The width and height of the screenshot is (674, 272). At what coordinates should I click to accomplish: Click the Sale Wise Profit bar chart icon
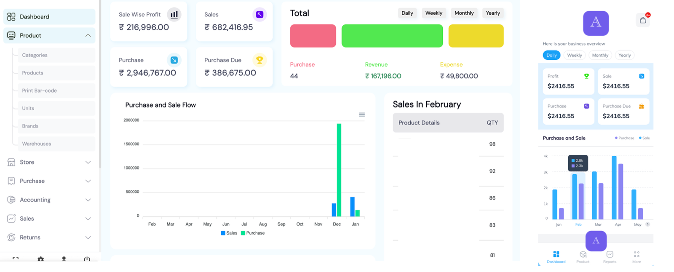coord(174,14)
